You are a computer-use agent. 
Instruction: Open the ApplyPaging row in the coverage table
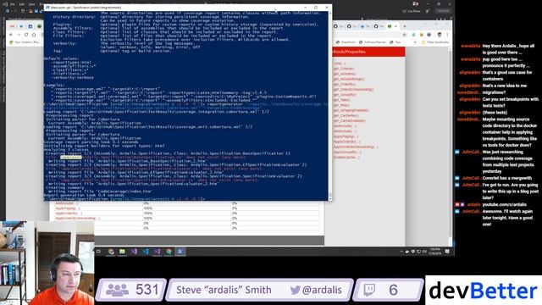(68, 208)
